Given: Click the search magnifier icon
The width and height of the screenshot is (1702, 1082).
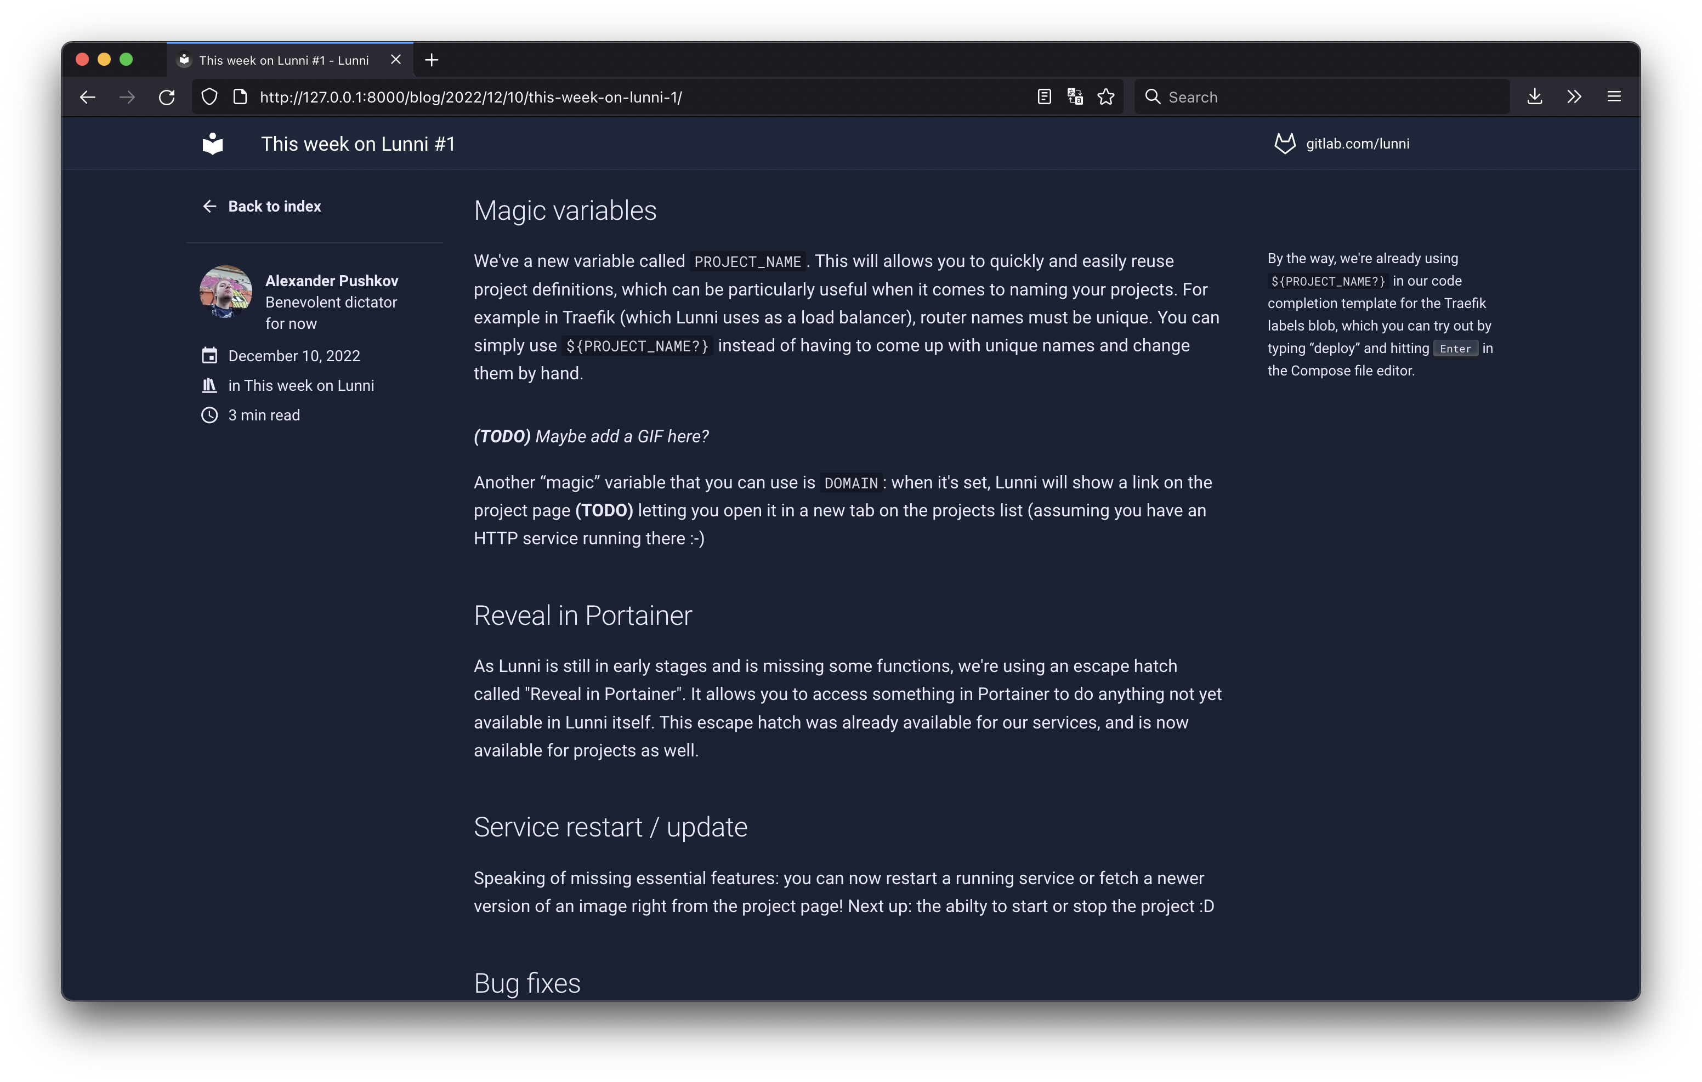Looking at the screenshot, I should click(x=1153, y=97).
